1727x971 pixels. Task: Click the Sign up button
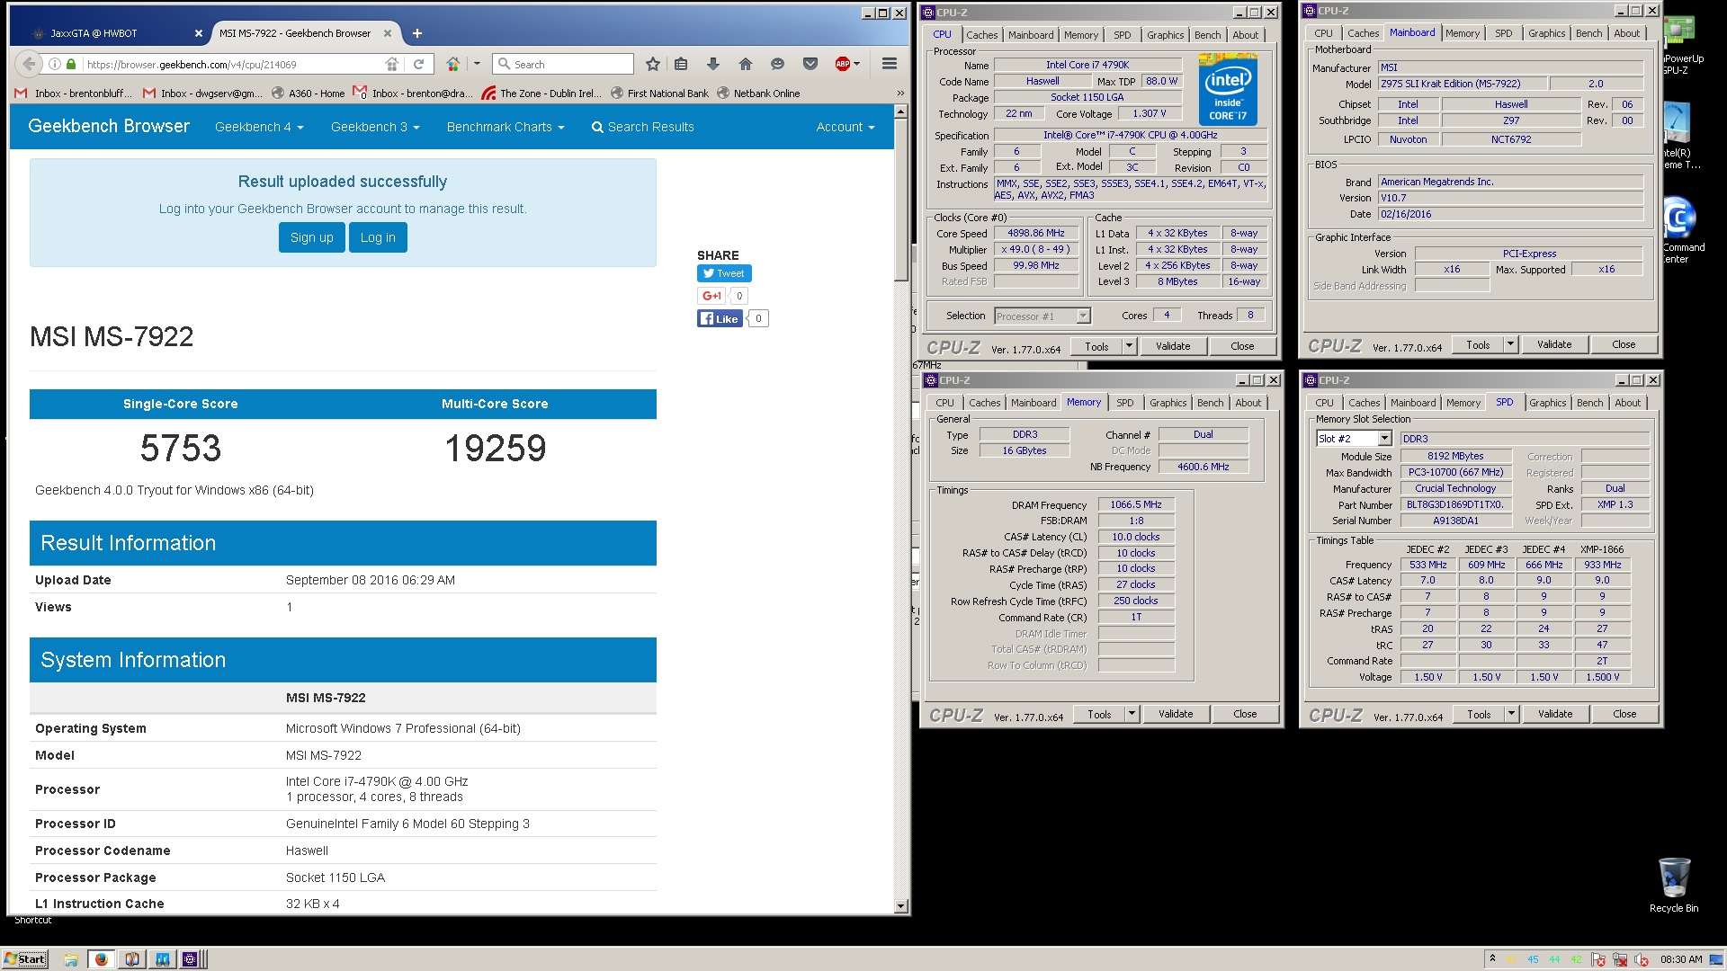click(311, 237)
